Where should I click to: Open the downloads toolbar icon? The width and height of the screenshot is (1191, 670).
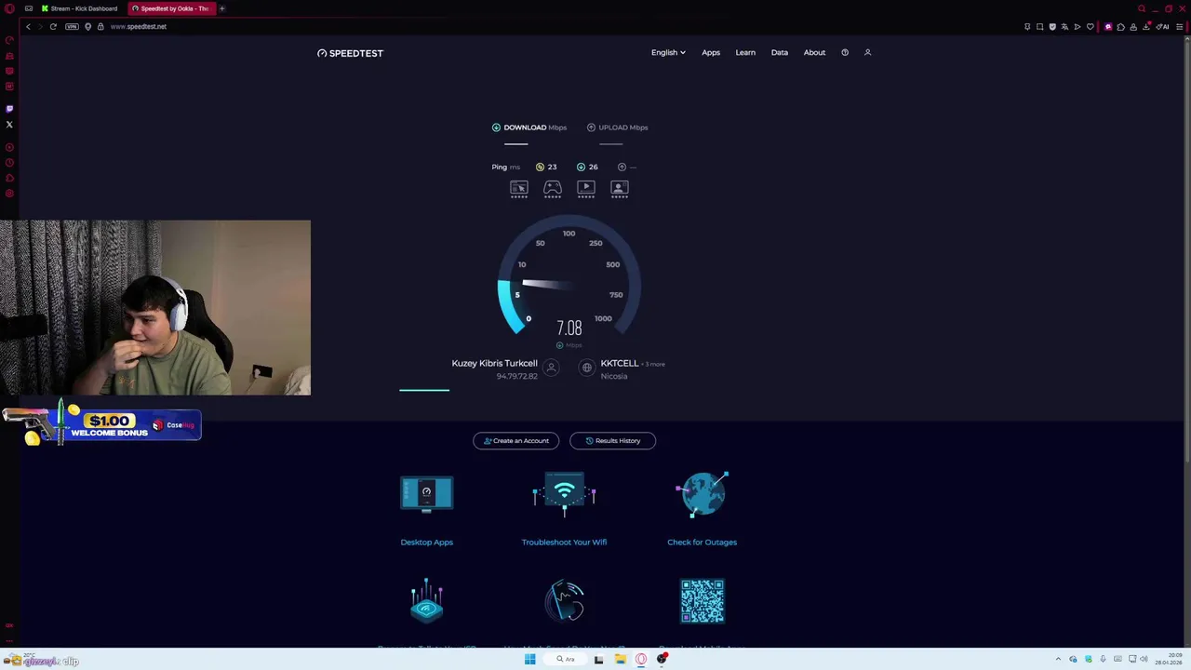tap(1147, 26)
